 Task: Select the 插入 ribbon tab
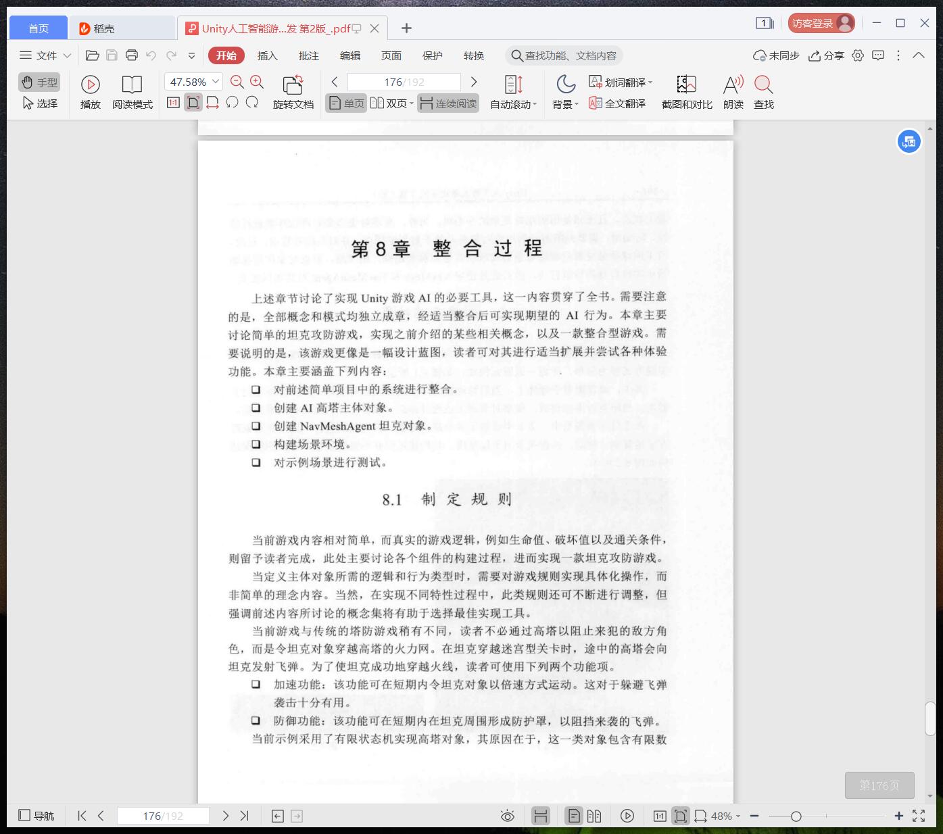[268, 55]
